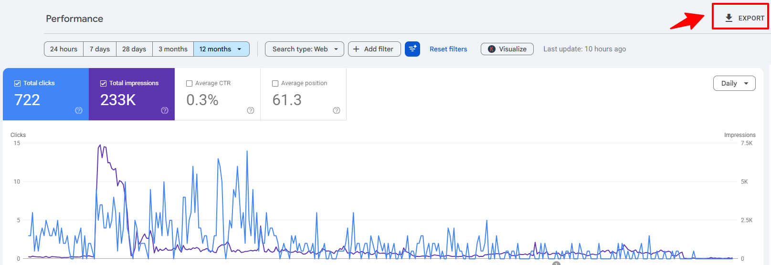
Task: Click the Visualize button
Action: pyautogui.click(x=507, y=49)
